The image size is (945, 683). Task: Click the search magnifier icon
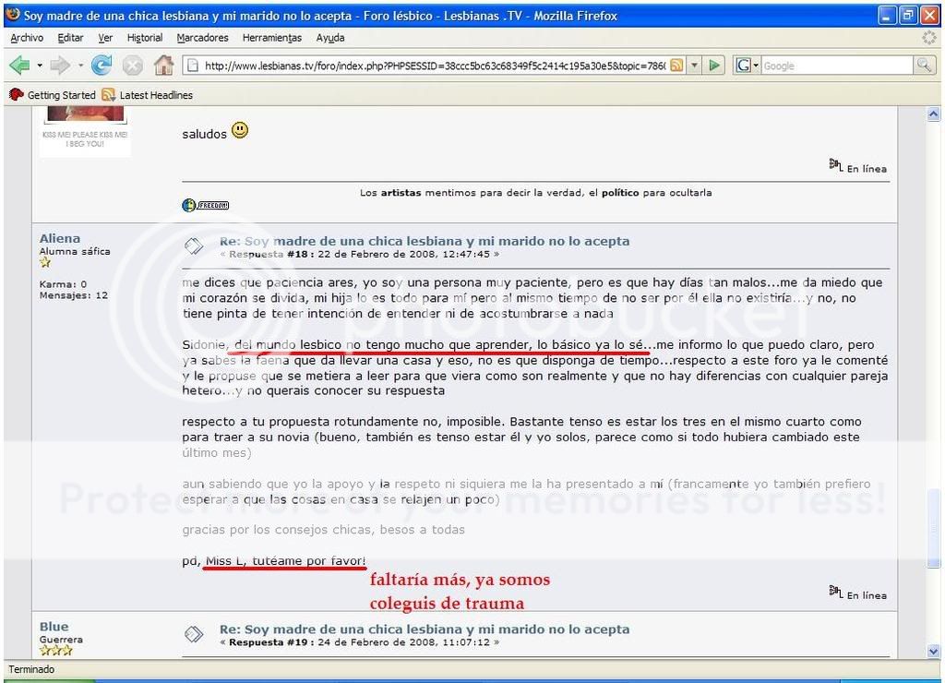(x=924, y=66)
